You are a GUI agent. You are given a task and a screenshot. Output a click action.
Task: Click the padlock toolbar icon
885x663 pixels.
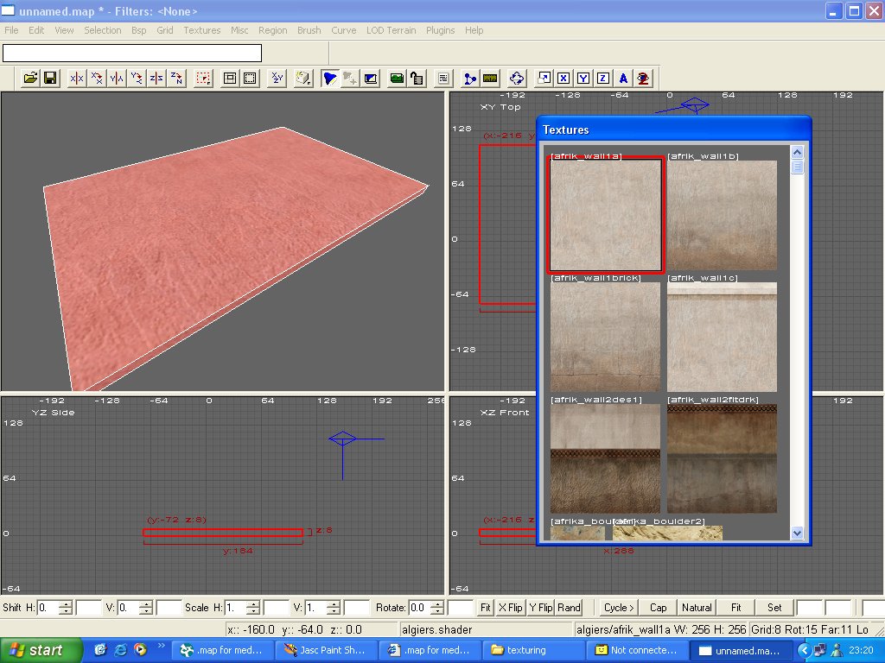click(x=417, y=79)
